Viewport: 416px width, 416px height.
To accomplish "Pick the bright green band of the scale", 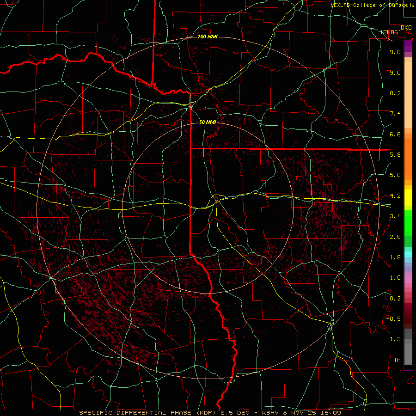I will (x=408, y=223).
